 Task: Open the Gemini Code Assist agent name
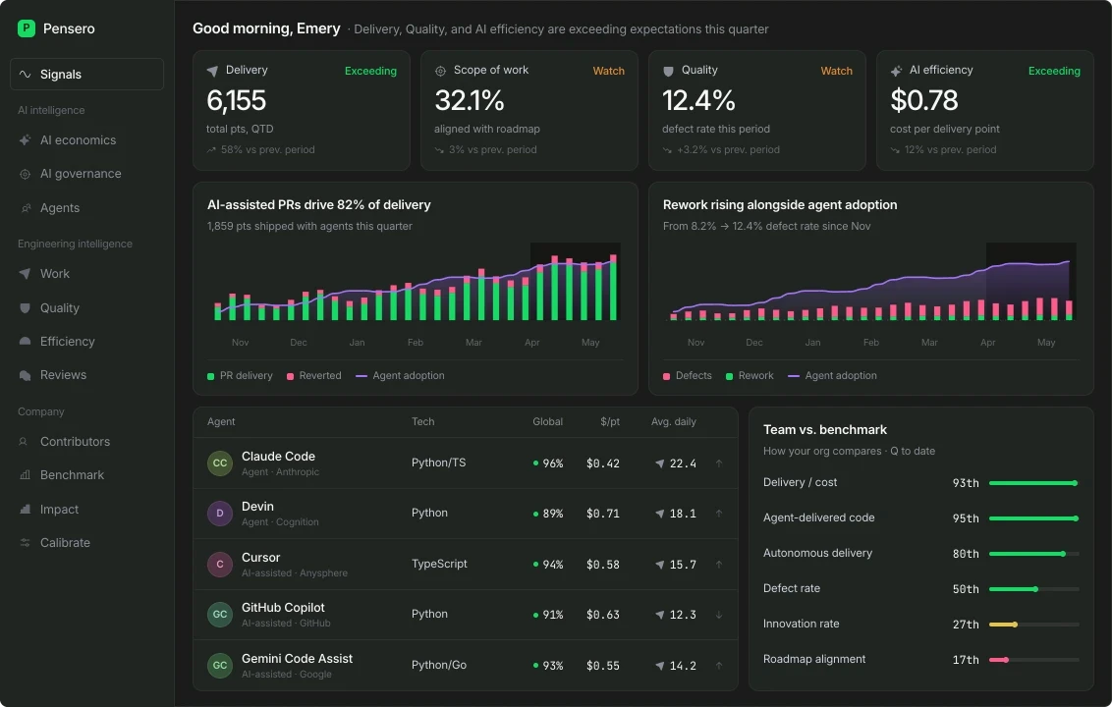pos(297,659)
